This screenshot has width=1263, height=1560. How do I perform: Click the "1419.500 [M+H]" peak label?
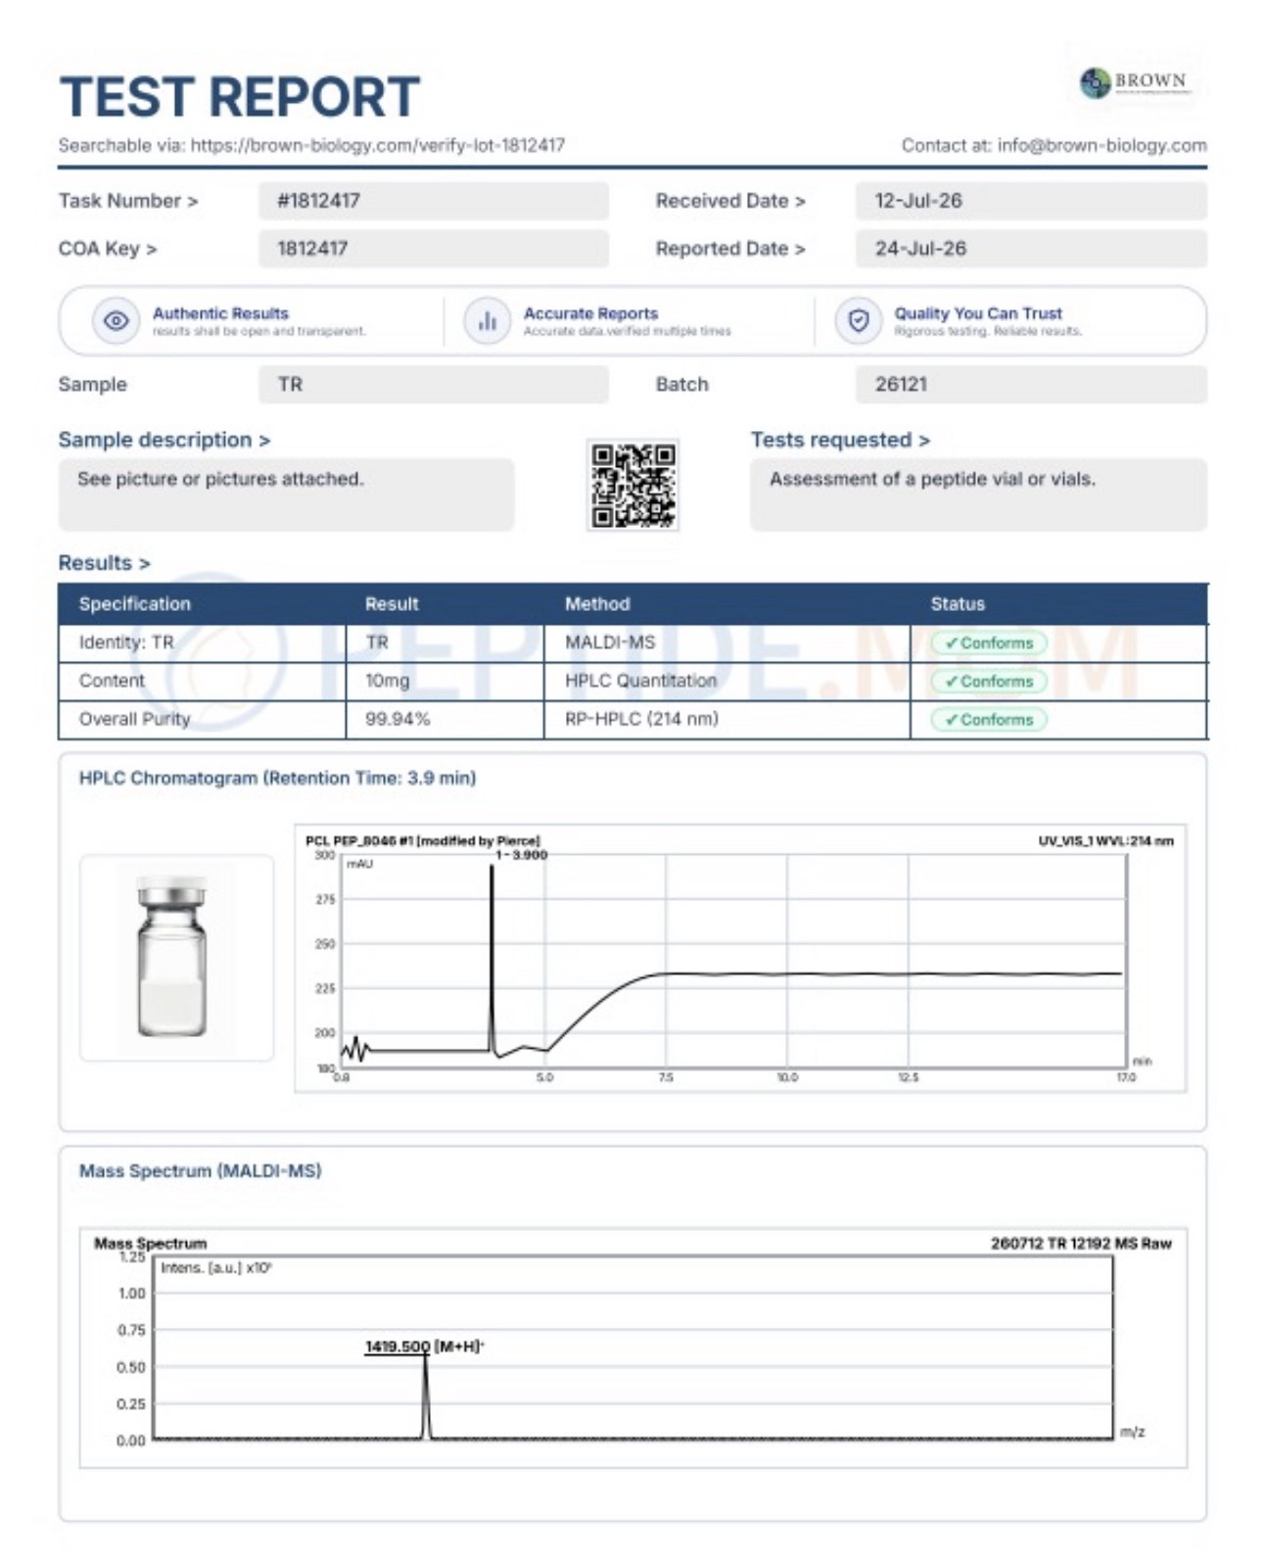point(424,1347)
